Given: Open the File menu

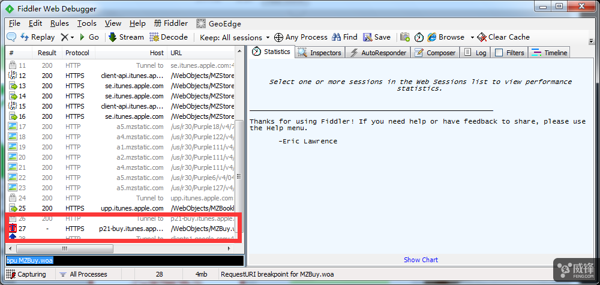Looking at the screenshot, I should (14, 23).
